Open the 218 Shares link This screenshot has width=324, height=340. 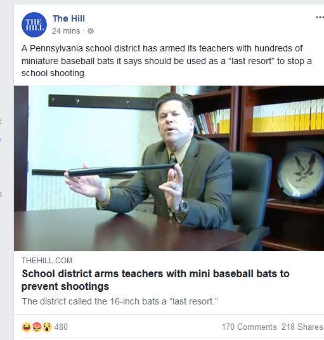pyautogui.click(x=302, y=327)
